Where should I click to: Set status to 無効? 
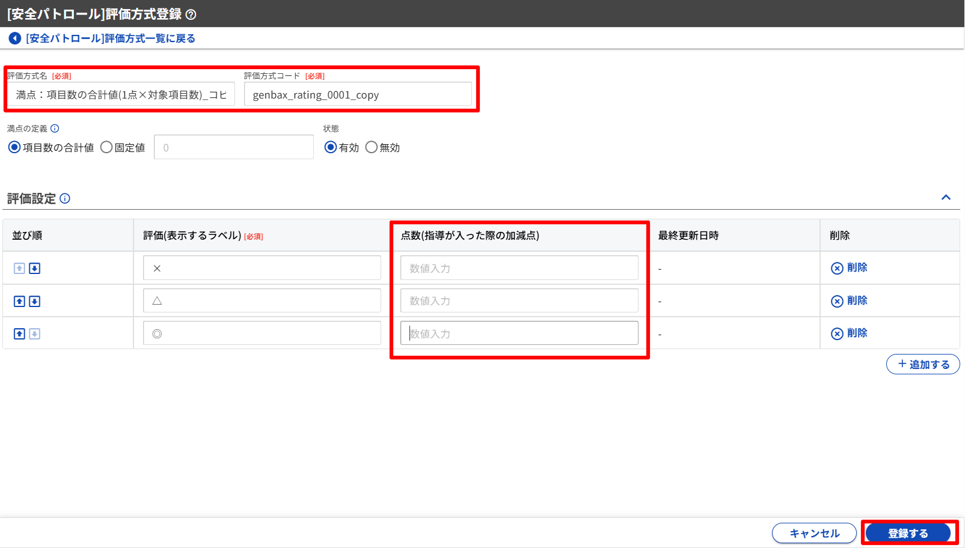[x=372, y=147]
